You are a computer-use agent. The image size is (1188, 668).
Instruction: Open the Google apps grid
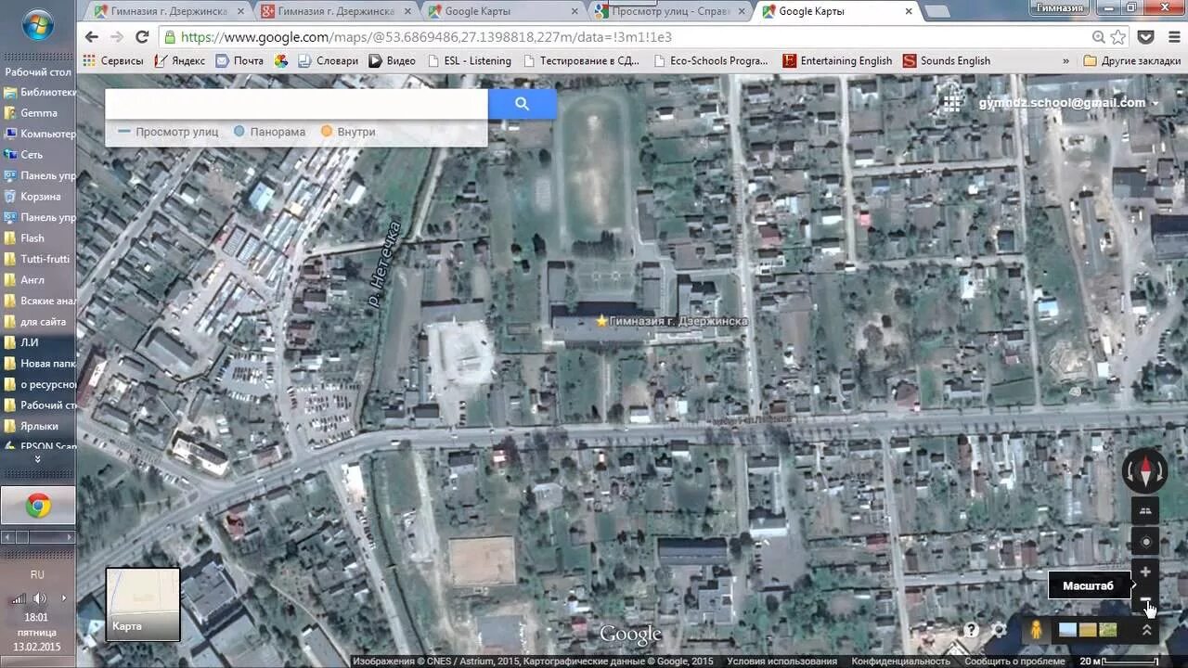951,103
